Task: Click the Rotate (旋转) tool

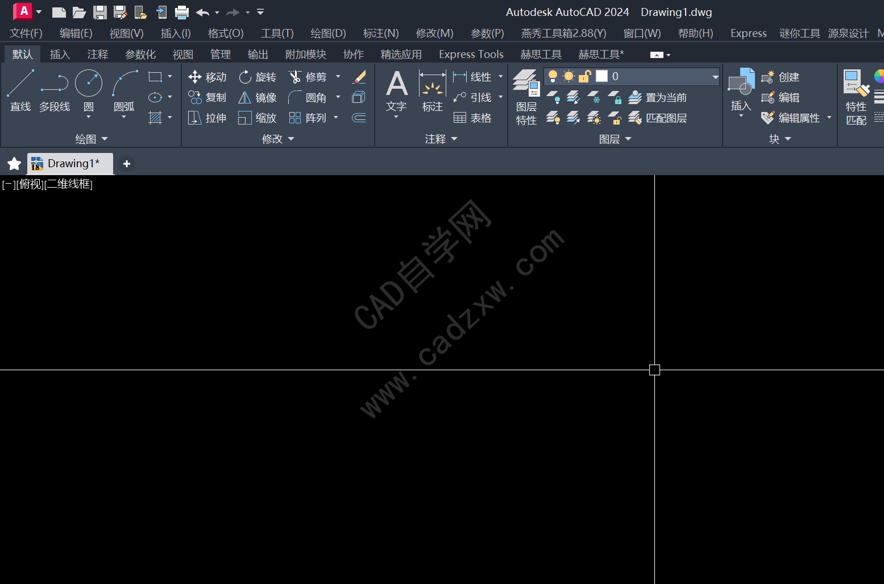Action: click(258, 77)
